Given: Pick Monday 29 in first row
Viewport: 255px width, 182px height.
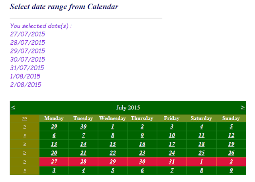Looking at the screenshot, I should 54,127.
